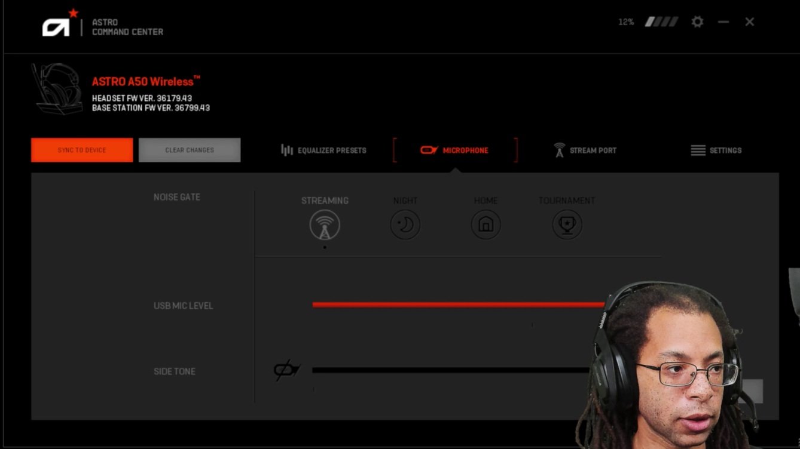The height and width of the screenshot is (449, 800).
Task: Select the Tournament noise gate trophy icon
Action: click(x=567, y=225)
